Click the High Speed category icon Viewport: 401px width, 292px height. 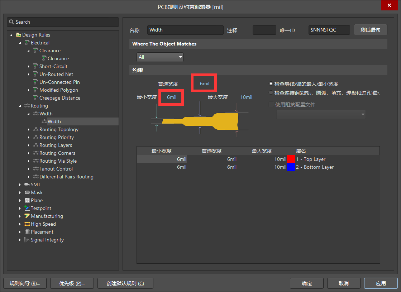[x=27, y=224]
